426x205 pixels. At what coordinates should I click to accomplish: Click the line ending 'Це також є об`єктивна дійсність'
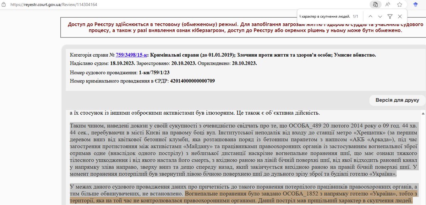(x=195, y=113)
